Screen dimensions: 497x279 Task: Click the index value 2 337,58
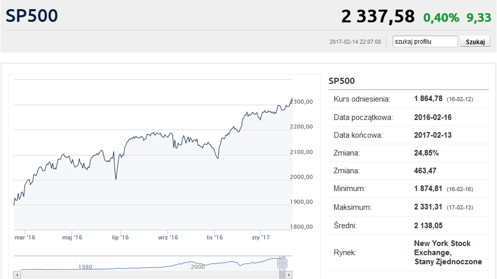pyautogui.click(x=378, y=16)
